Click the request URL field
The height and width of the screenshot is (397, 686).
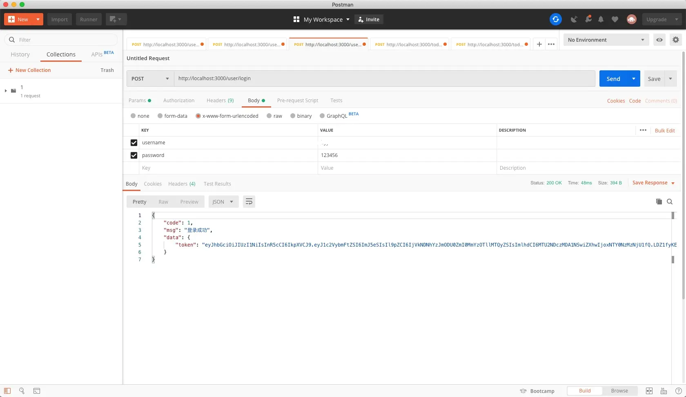tap(384, 79)
